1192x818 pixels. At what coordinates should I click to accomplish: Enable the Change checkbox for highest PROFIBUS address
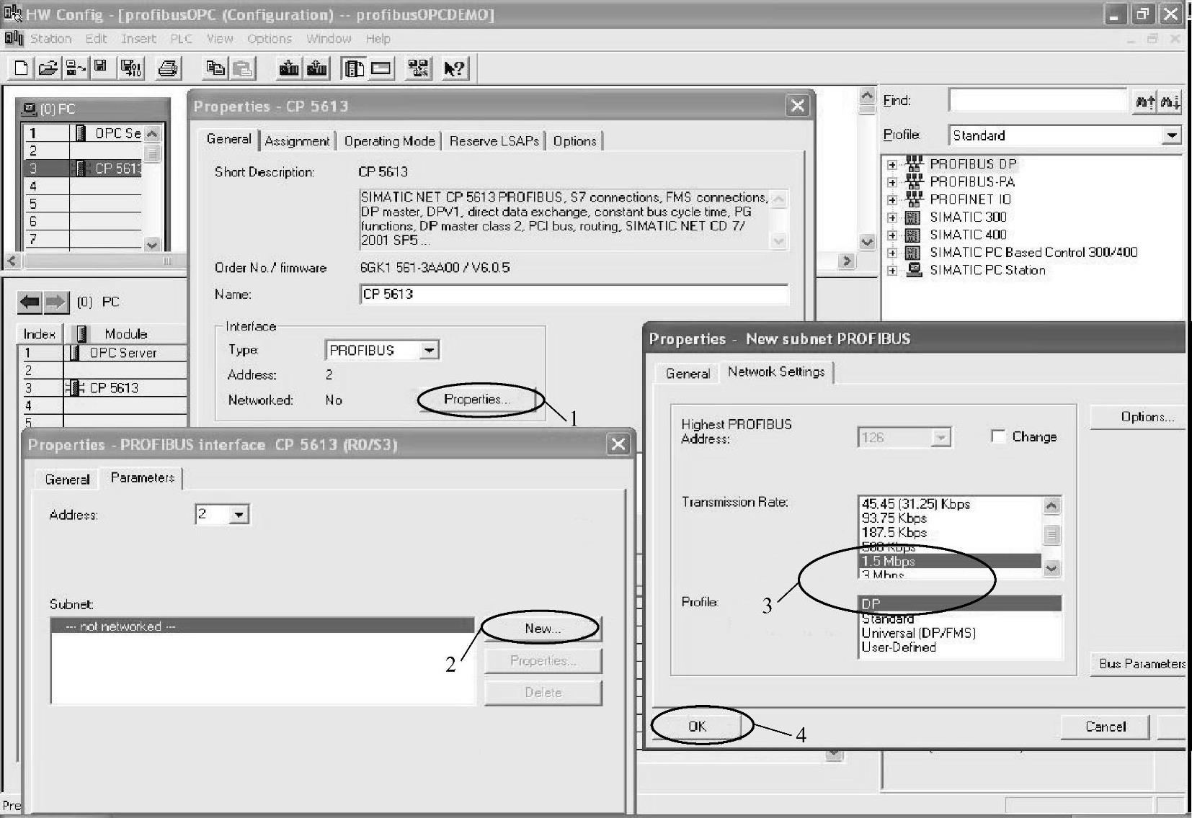[x=998, y=436]
